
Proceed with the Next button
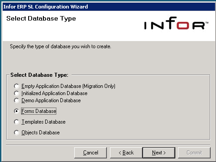(x=159, y=153)
